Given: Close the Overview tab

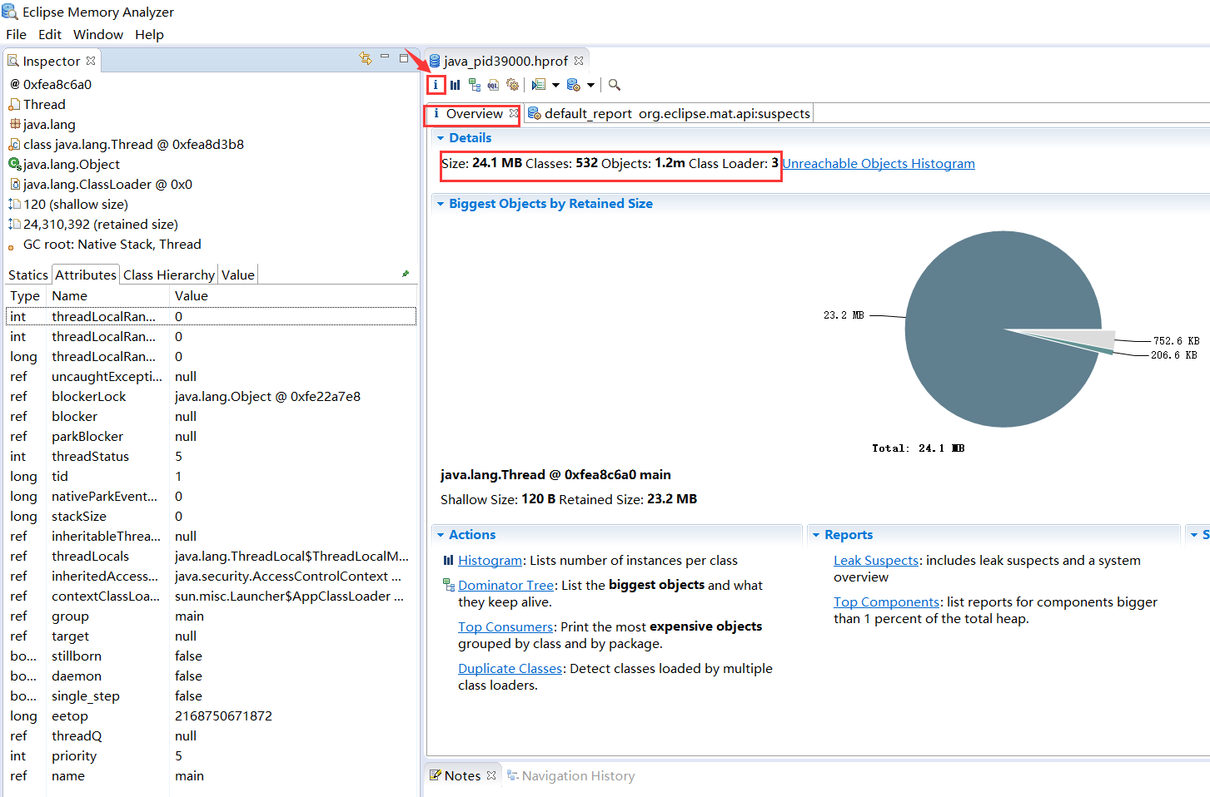Looking at the screenshot, I should (514, 113).
